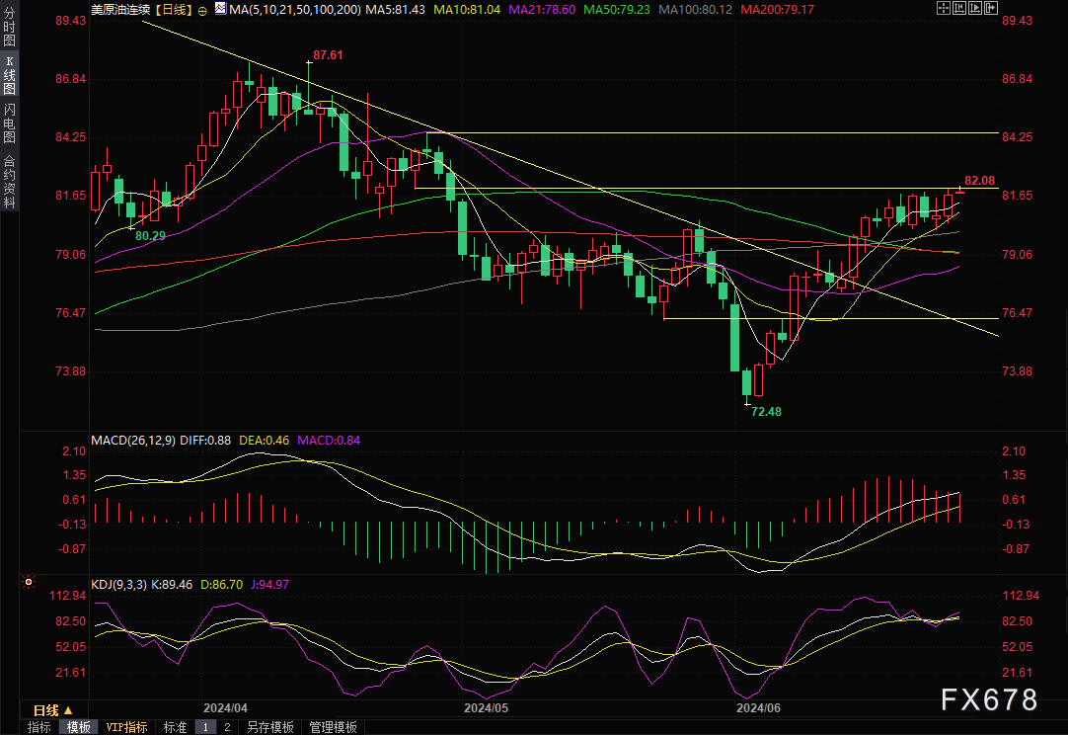Viewport: 1068px width, 735px height.
Task: Select template number 2
Action: click(227, 727)
